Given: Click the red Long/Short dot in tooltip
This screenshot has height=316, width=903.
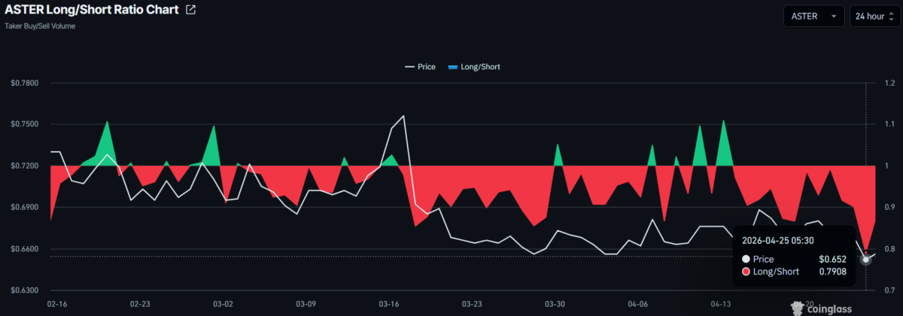Looking at the screenshot, I should coord(745,271).
